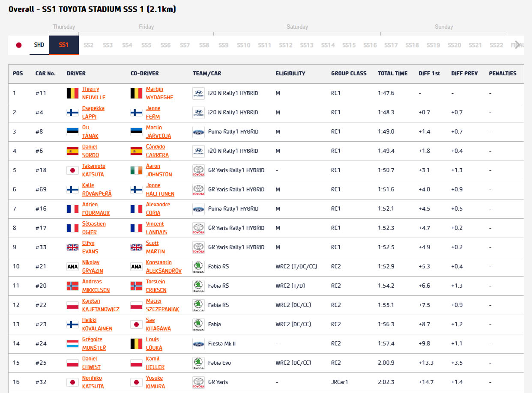Screen dimensions: 532x393
Task: Click the PENALTIES column header
Action: tap(503, 74)
